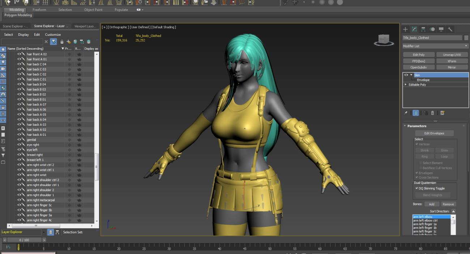Toggle renderable teapot for breast right

pos(79,155)
